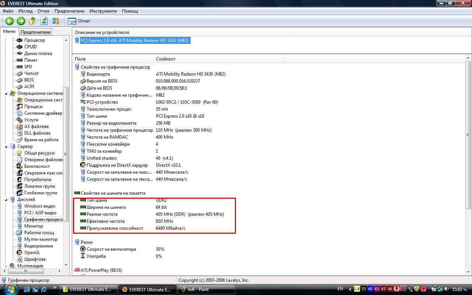
Task: Expand the Мултимедия tree node
Action: pyautogui.click(x=6, y=266)
